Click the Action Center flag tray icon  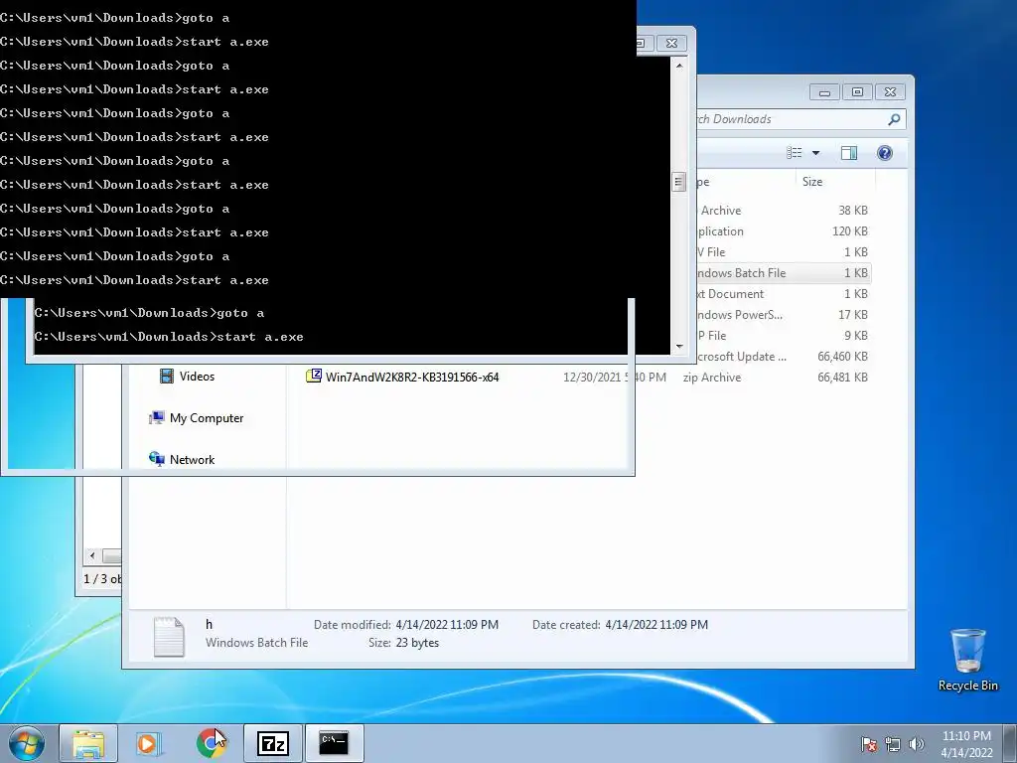tap(869, 744)
